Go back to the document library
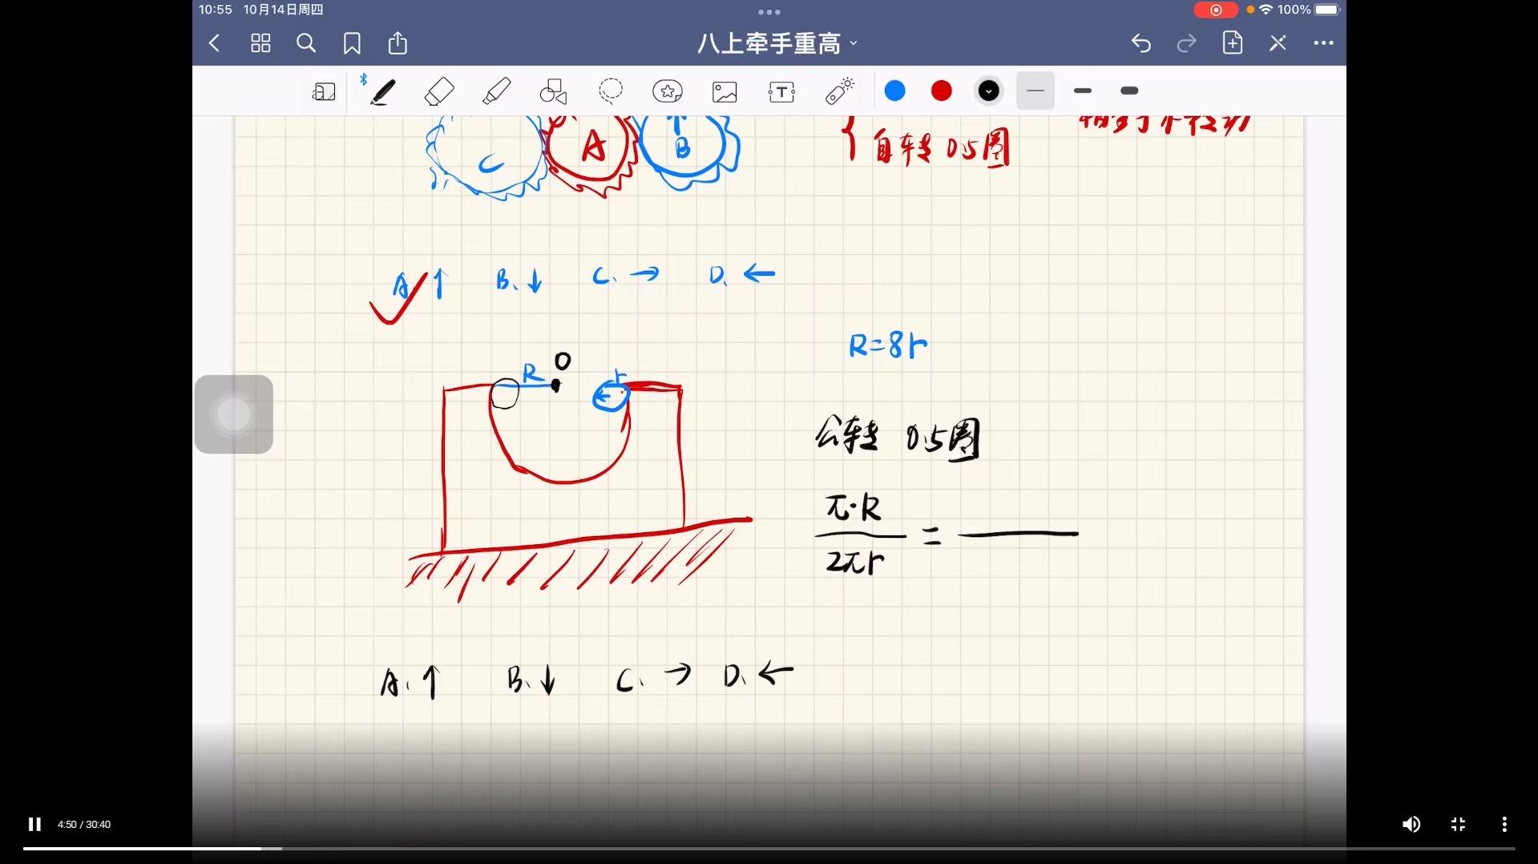1538x864 pixels. click(214, 43)
